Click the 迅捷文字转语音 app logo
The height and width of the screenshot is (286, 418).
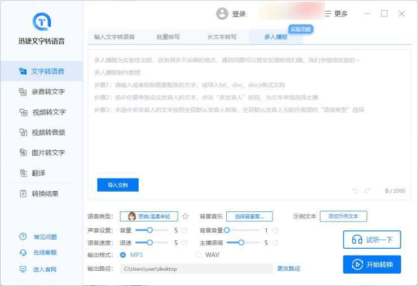(42, 21)
